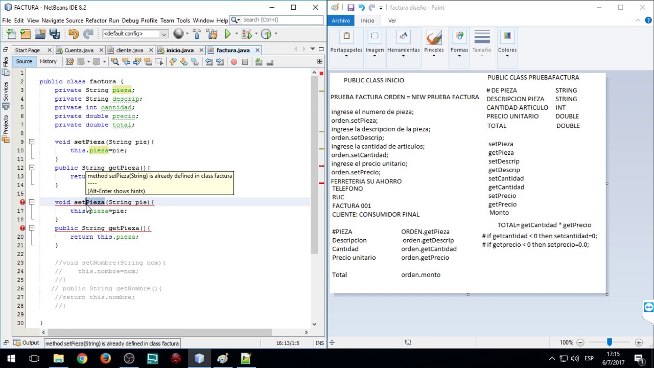Screen dimensions: 654x368
Task: Click the red Start Macro Recording icon
Action: pos(234,62)
